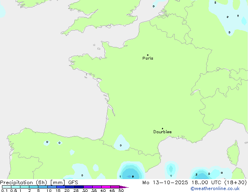Click the '50' legend scale label
Viewport: 248px width, 192px height.
(121, 190)
